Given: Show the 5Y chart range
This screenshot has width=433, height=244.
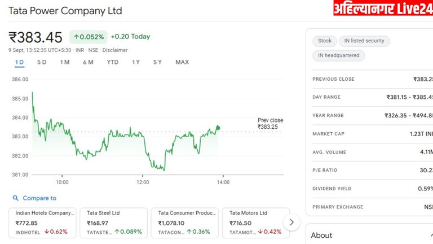Looking at the screenshot, I should point(157,62).
